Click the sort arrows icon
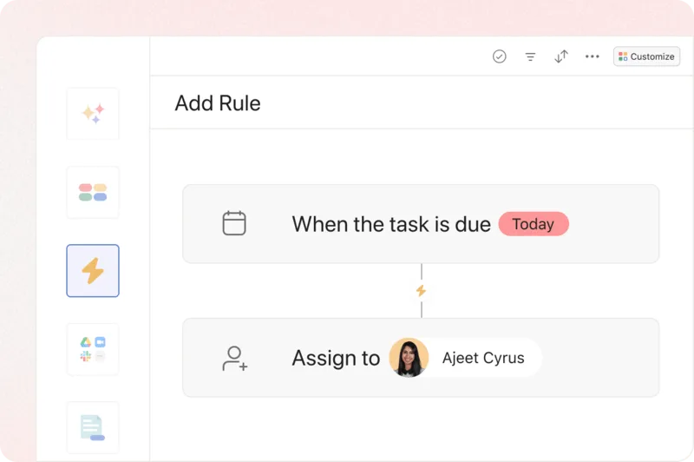This screenshot has width=694, height=462. pyautogui.click(x=561, y=56)
